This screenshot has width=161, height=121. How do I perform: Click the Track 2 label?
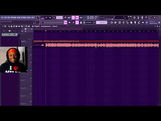click(x=23, y=41)
